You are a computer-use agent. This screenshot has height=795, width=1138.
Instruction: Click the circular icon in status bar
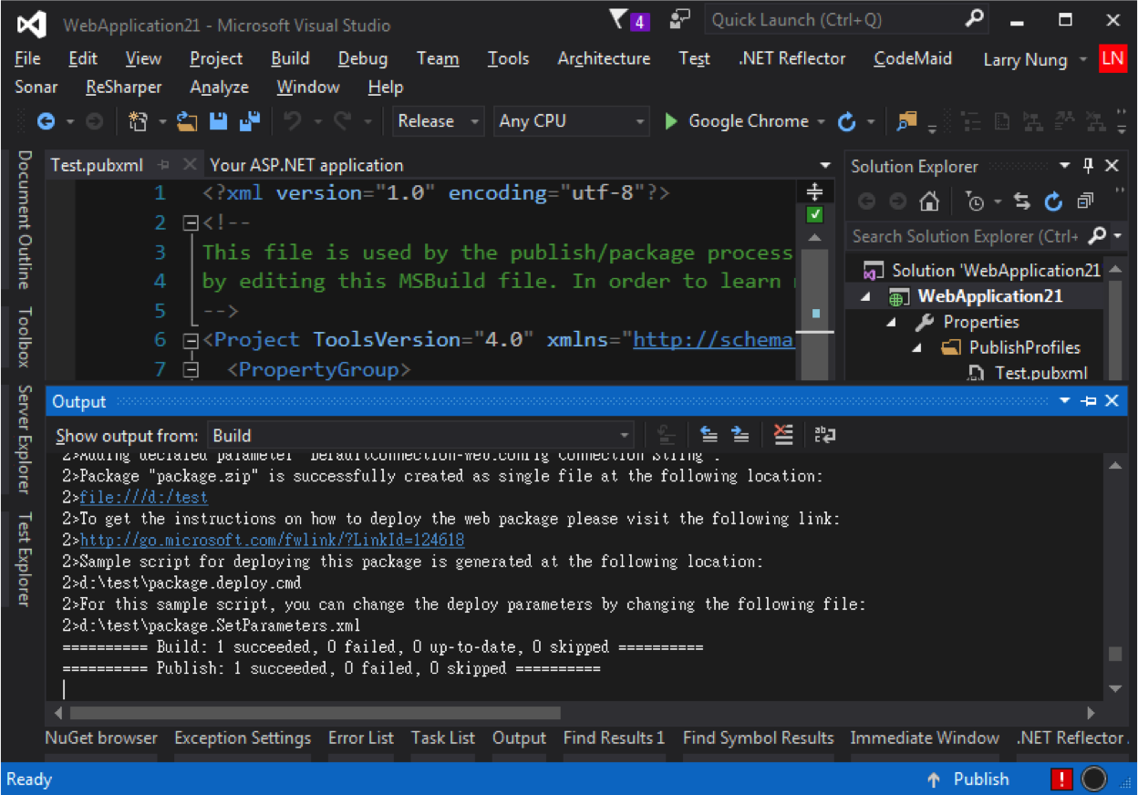pos(1093,779)
